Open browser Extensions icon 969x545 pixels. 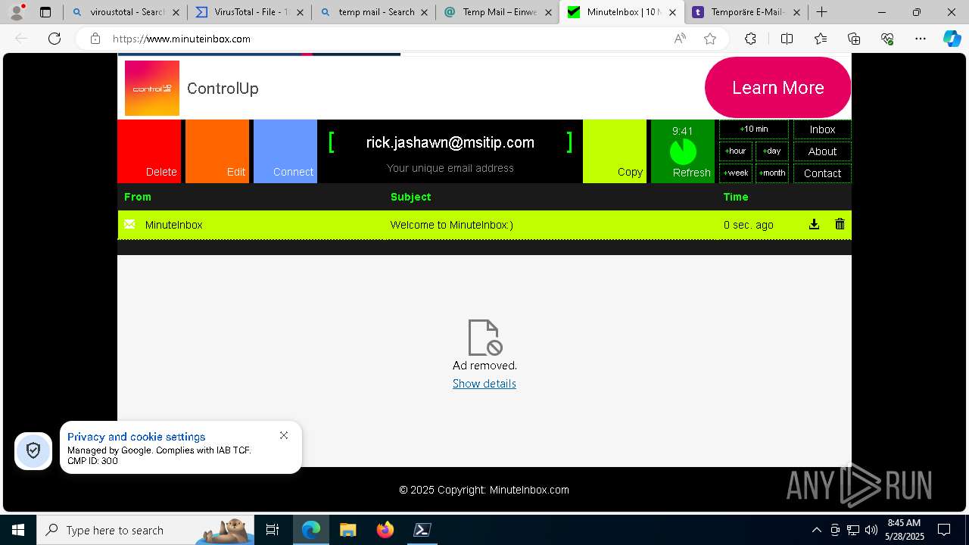coord(750,39)
